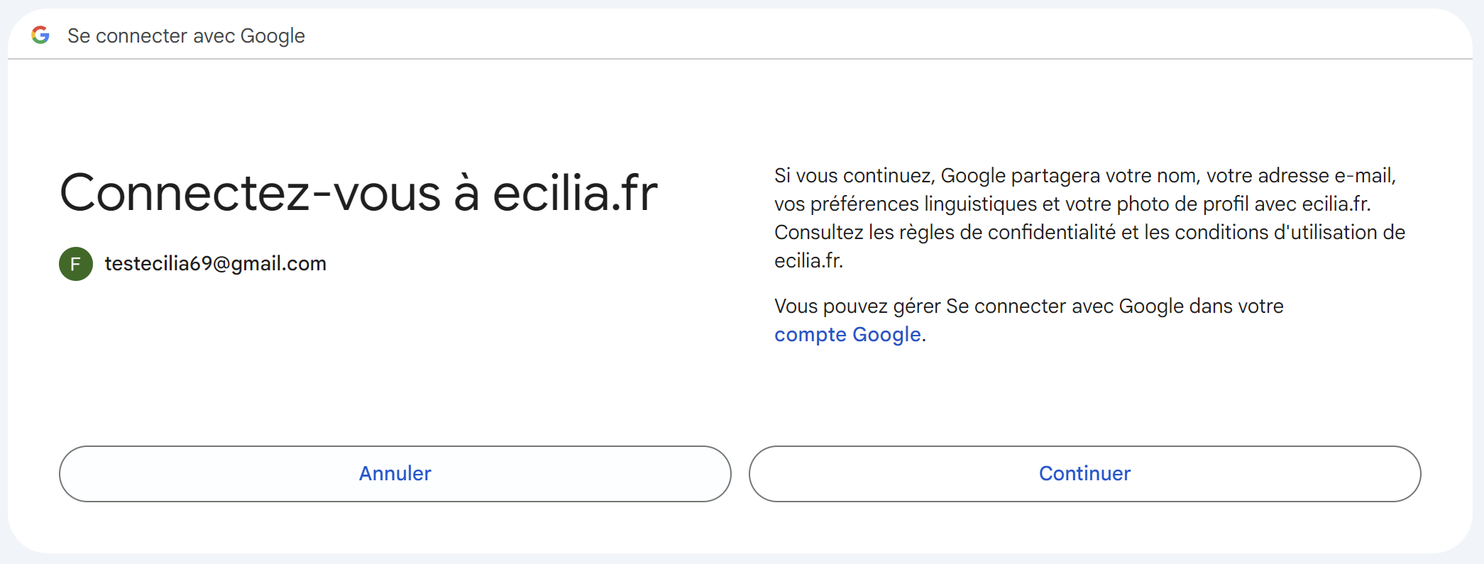
Task: Click the final "ecilia.fr." paragraph line
Action: (808, 261)
